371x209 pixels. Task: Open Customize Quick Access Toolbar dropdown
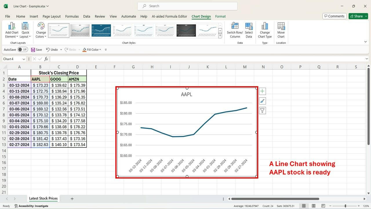(106, 50)
